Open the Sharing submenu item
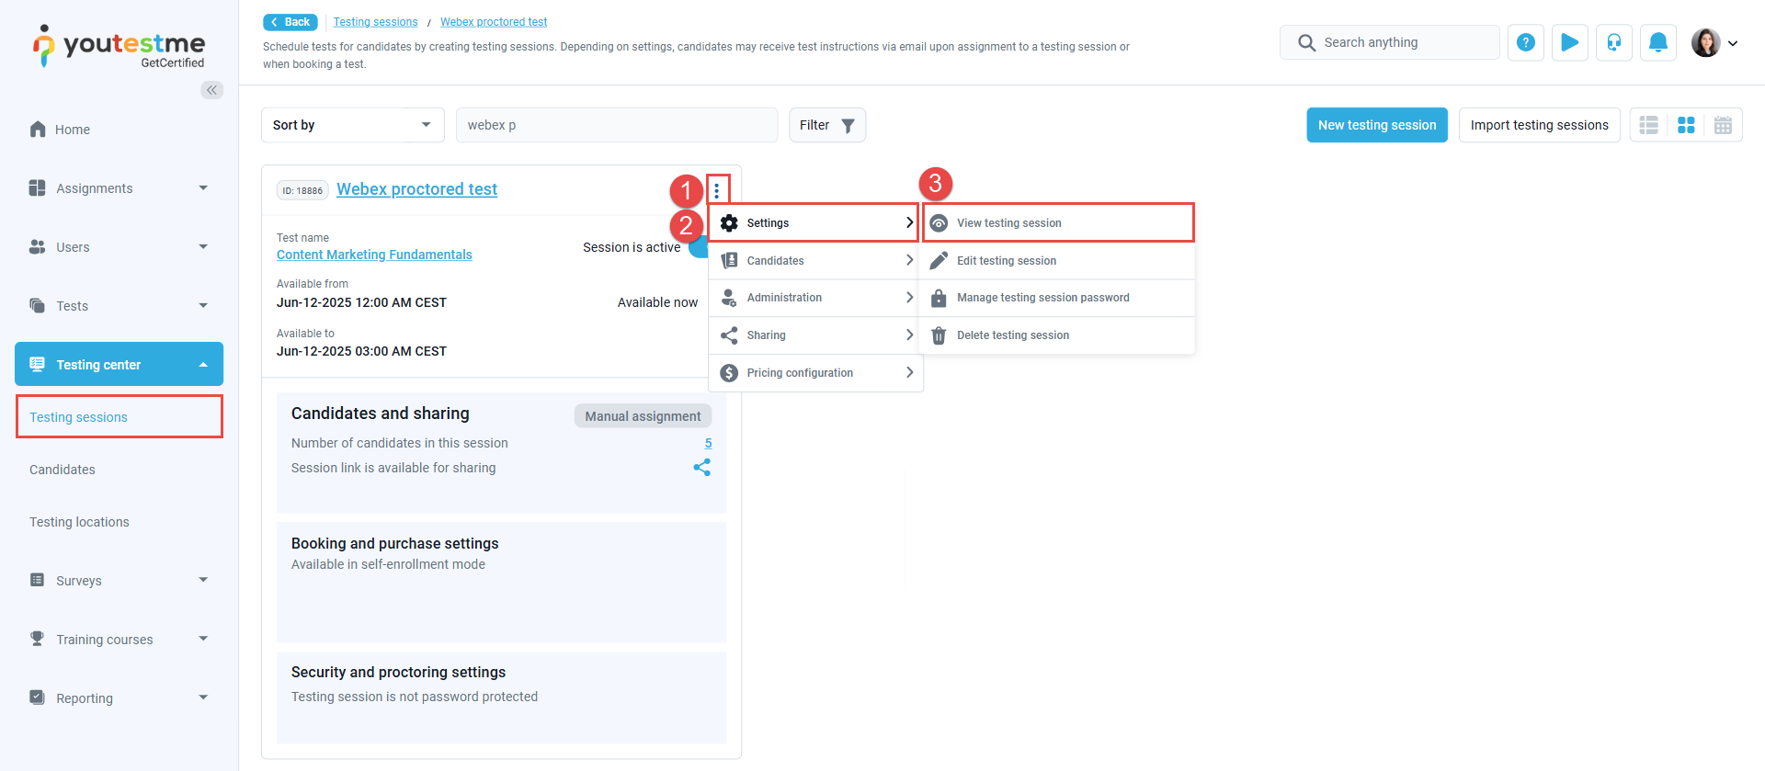Viewport: 1765px width, 771px height. 814,335
